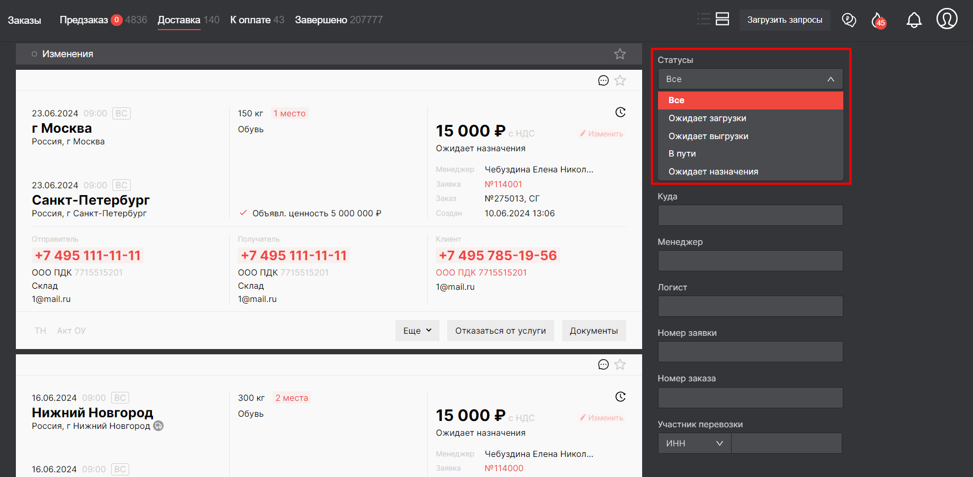Call sender phone +7 495 111-11-11
The width and height of the screenshot is (973, 477).
[88, 255]
